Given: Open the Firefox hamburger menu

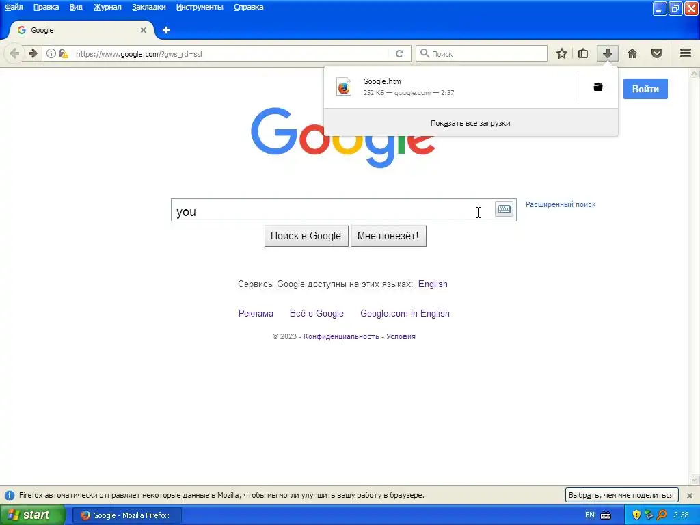Looking at the screenshot, I should (686, 53).
